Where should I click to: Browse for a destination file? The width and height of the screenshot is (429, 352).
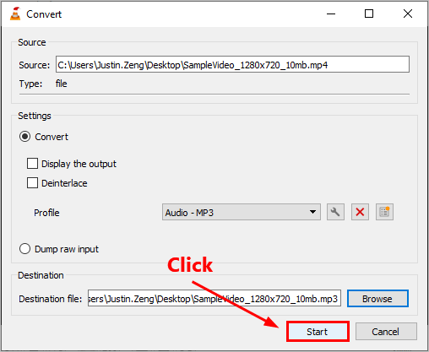tap(377, 298)
